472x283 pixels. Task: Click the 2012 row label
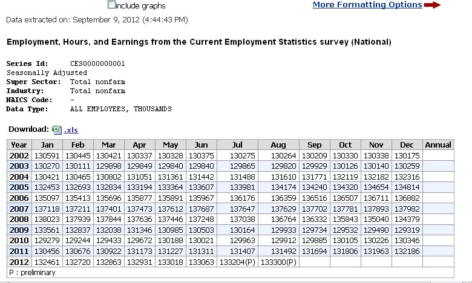[x=19, y=263]
